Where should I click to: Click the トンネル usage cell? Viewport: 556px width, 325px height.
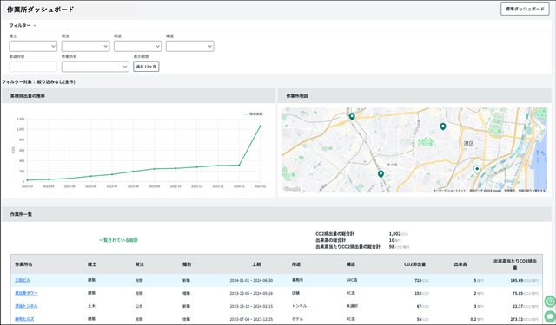[x=299, y=306]
